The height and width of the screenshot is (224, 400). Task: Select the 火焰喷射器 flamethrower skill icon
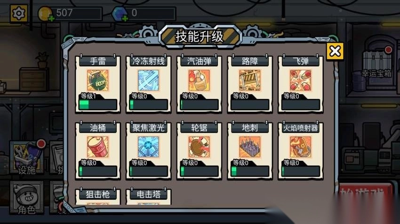coord(301,147)
